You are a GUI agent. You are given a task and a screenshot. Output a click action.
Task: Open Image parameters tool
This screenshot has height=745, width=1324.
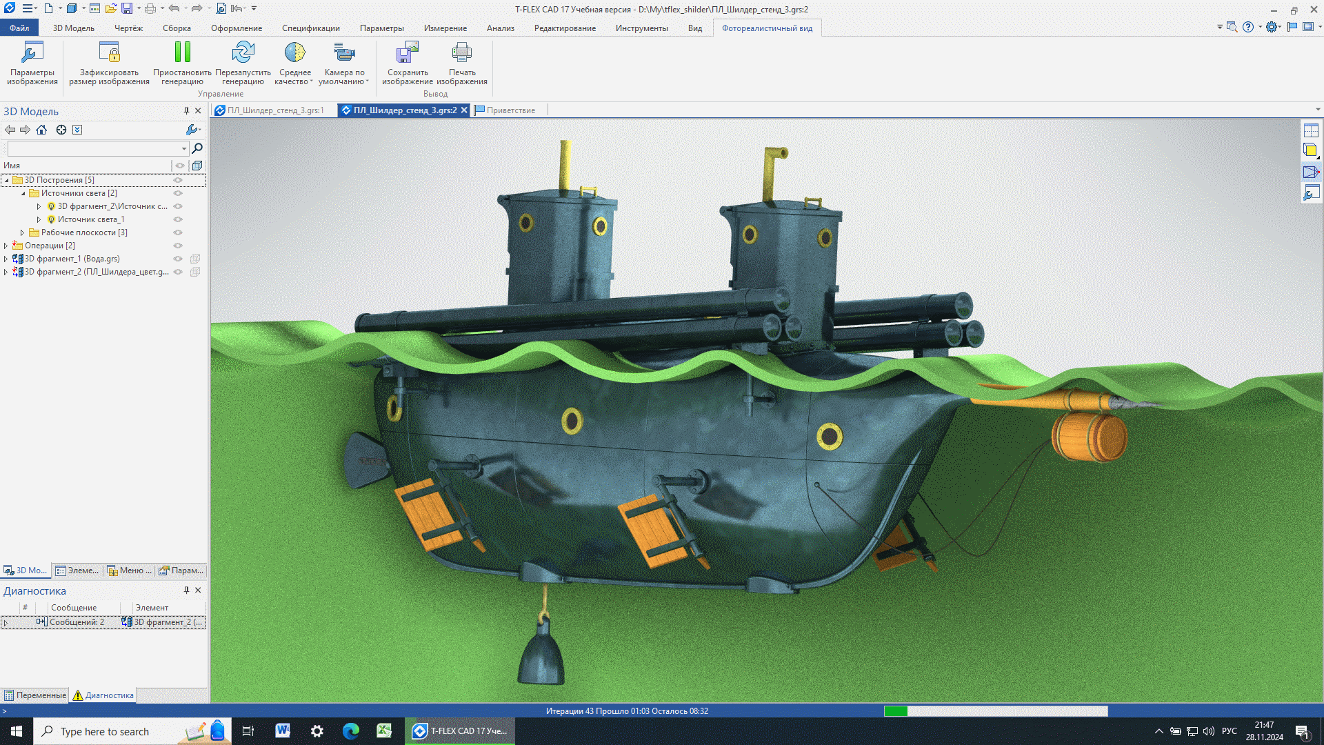pos(32,53)
